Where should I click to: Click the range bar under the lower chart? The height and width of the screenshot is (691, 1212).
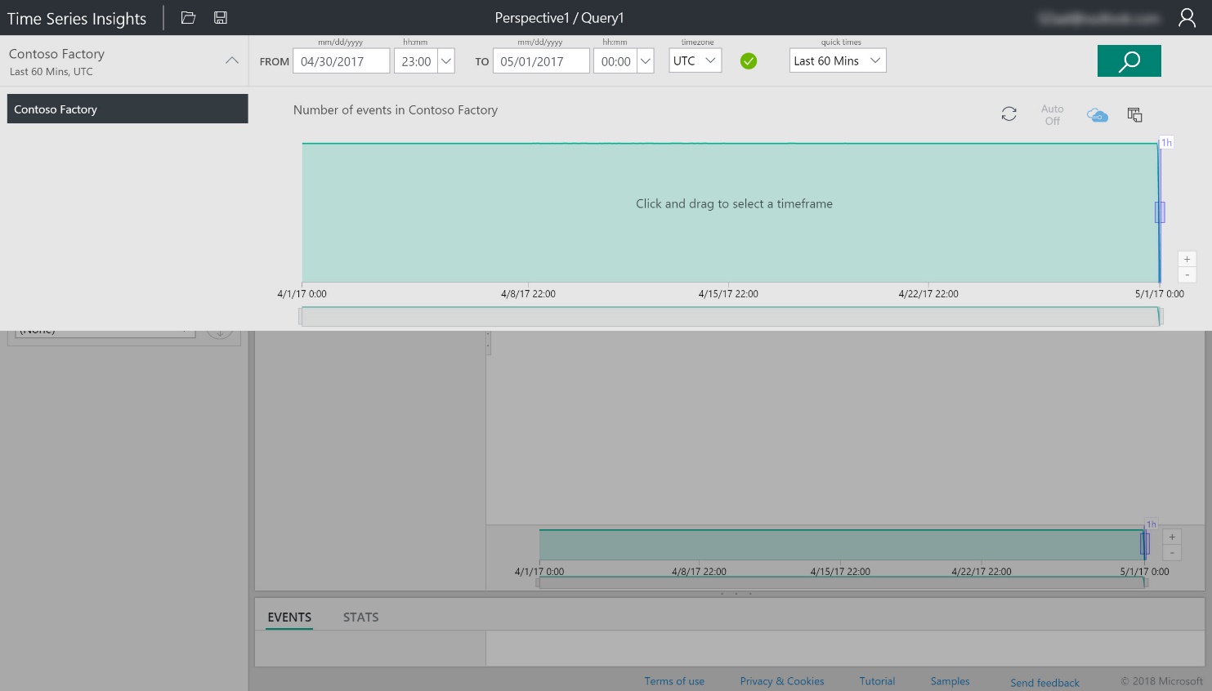pos(842,582)
